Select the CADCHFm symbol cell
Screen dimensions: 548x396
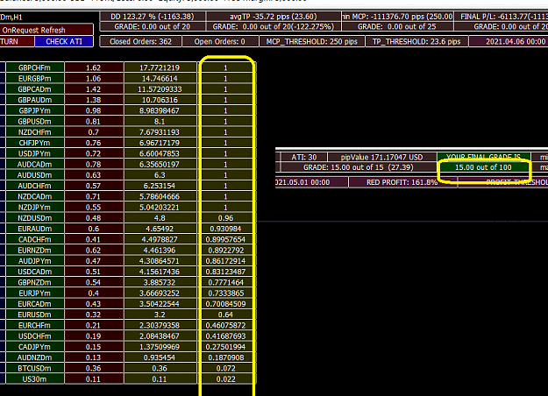pyautogui.click(x=35, y=239)
